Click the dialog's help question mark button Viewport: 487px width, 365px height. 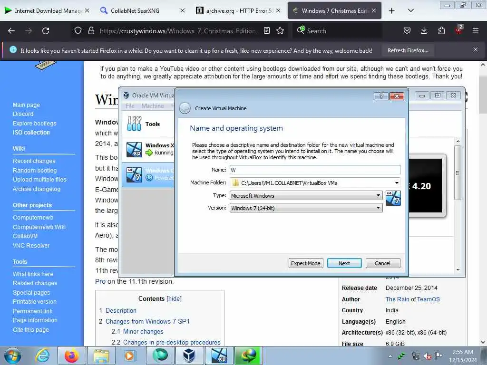[381, 96]
